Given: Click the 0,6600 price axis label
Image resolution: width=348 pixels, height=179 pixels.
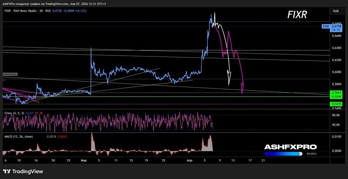Looking at the screenshot, I should [337, 36].
